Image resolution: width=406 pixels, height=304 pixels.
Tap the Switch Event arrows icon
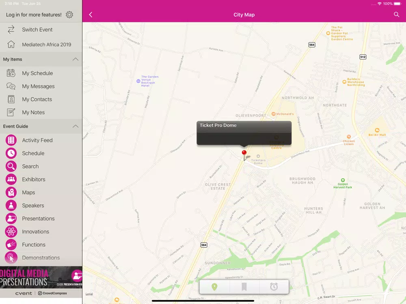[11, 30]
